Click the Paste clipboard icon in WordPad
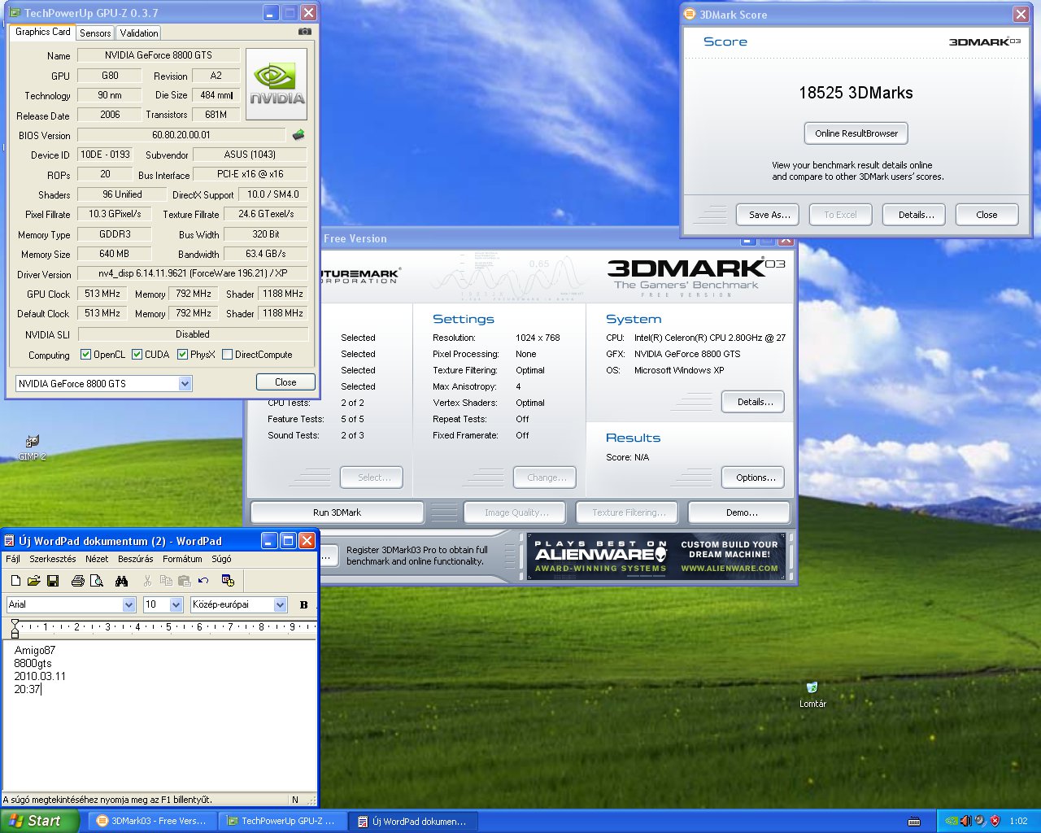The height and width of the screenshot is (833, 1041). click(185, 581)
